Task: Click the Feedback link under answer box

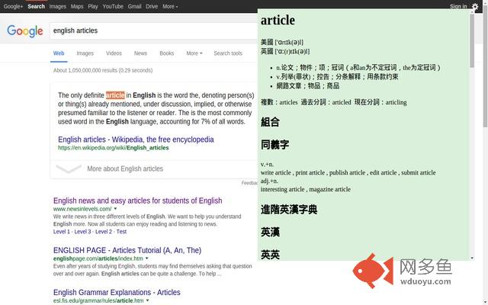Action: click(x=249, y=183)
